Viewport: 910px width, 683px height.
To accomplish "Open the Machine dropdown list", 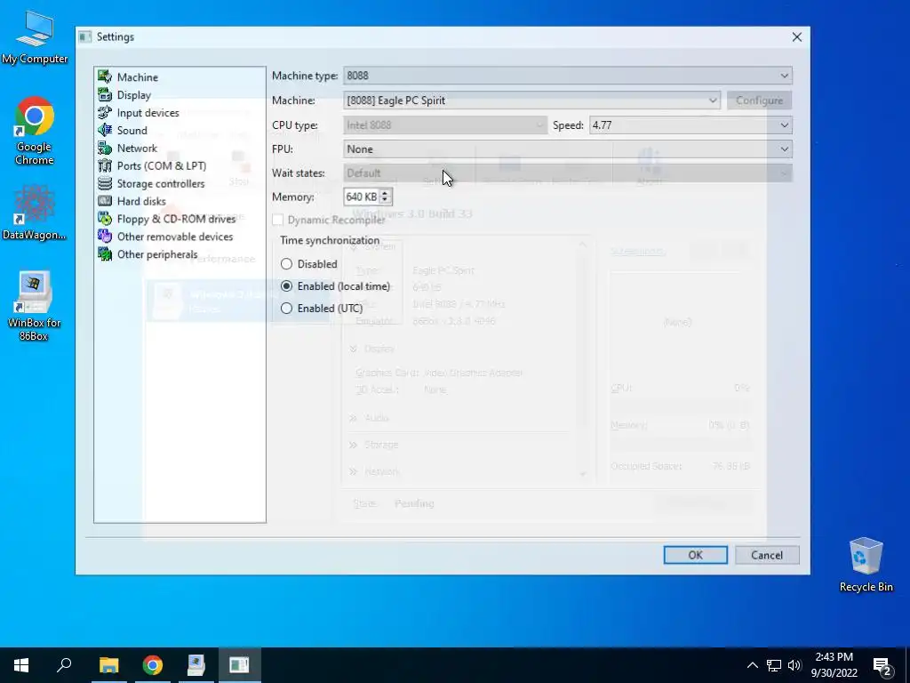I will (x=531, y=100).
